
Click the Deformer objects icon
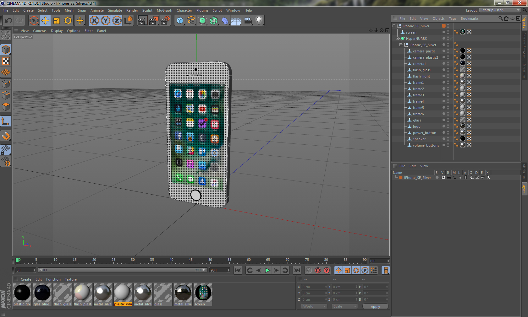pos(225,21)
